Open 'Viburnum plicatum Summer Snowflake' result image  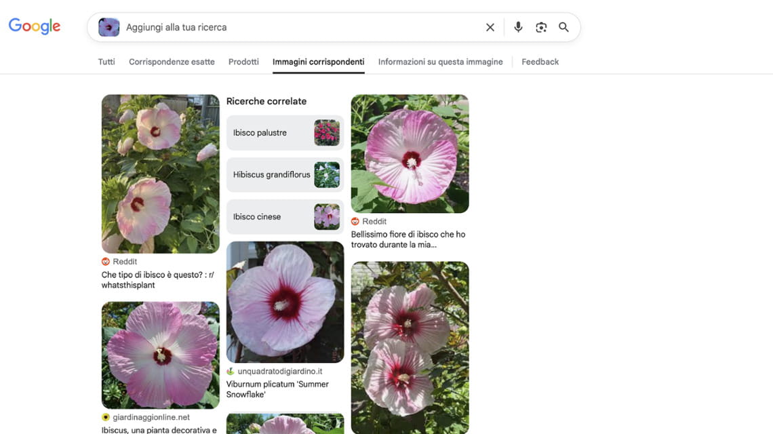285,302
